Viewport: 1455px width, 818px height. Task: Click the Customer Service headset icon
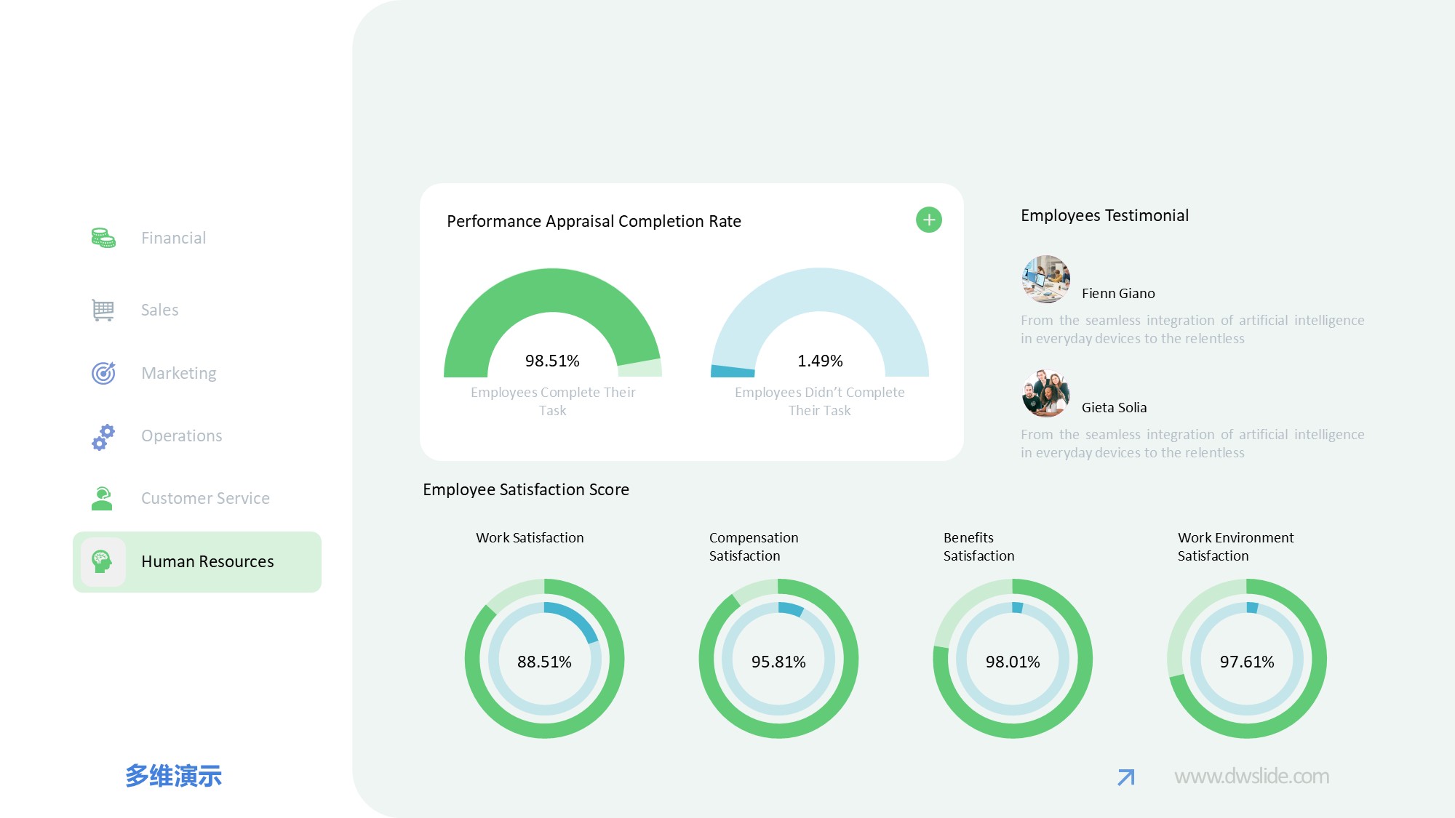coord(102,499)
